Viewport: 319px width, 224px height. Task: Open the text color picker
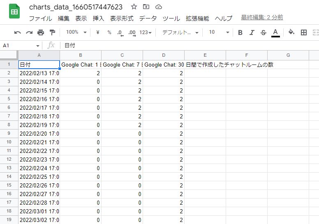[x=275, y=33]
